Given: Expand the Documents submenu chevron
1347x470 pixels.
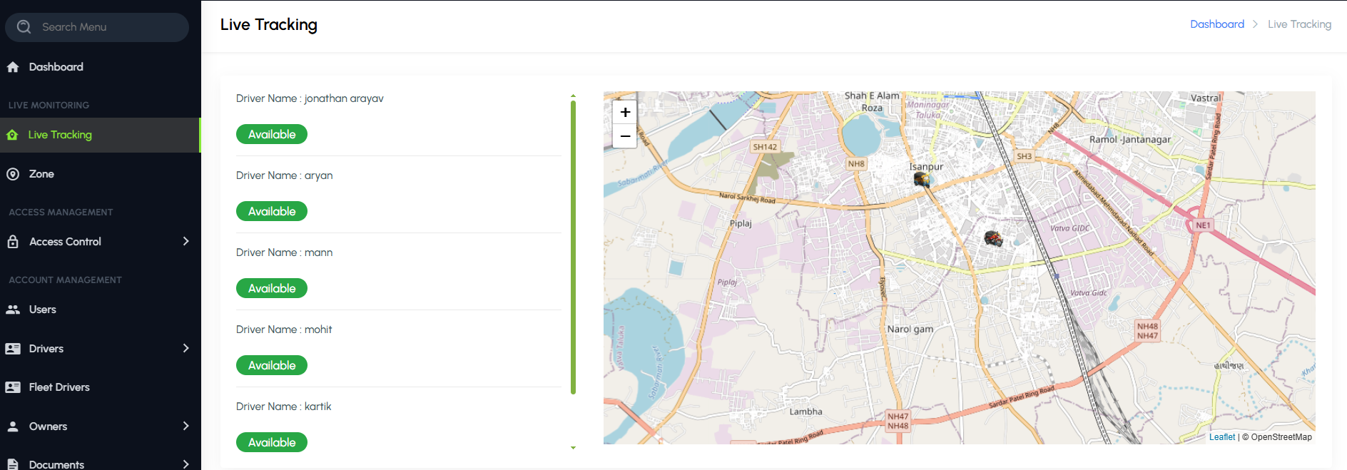Looking at the screenshot, I should coord(185,464).
